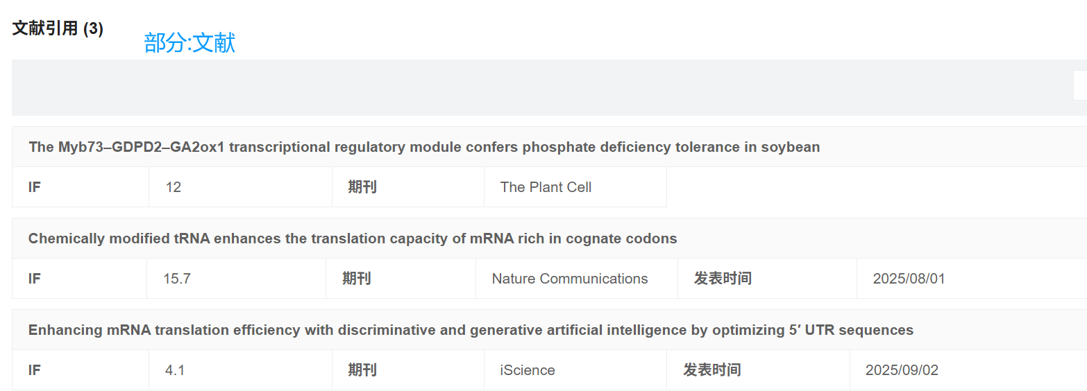This screenshot has width=1087, height=391.
Task: Select the 2025/08/01 publication date
Action: (x=909, y=279)
